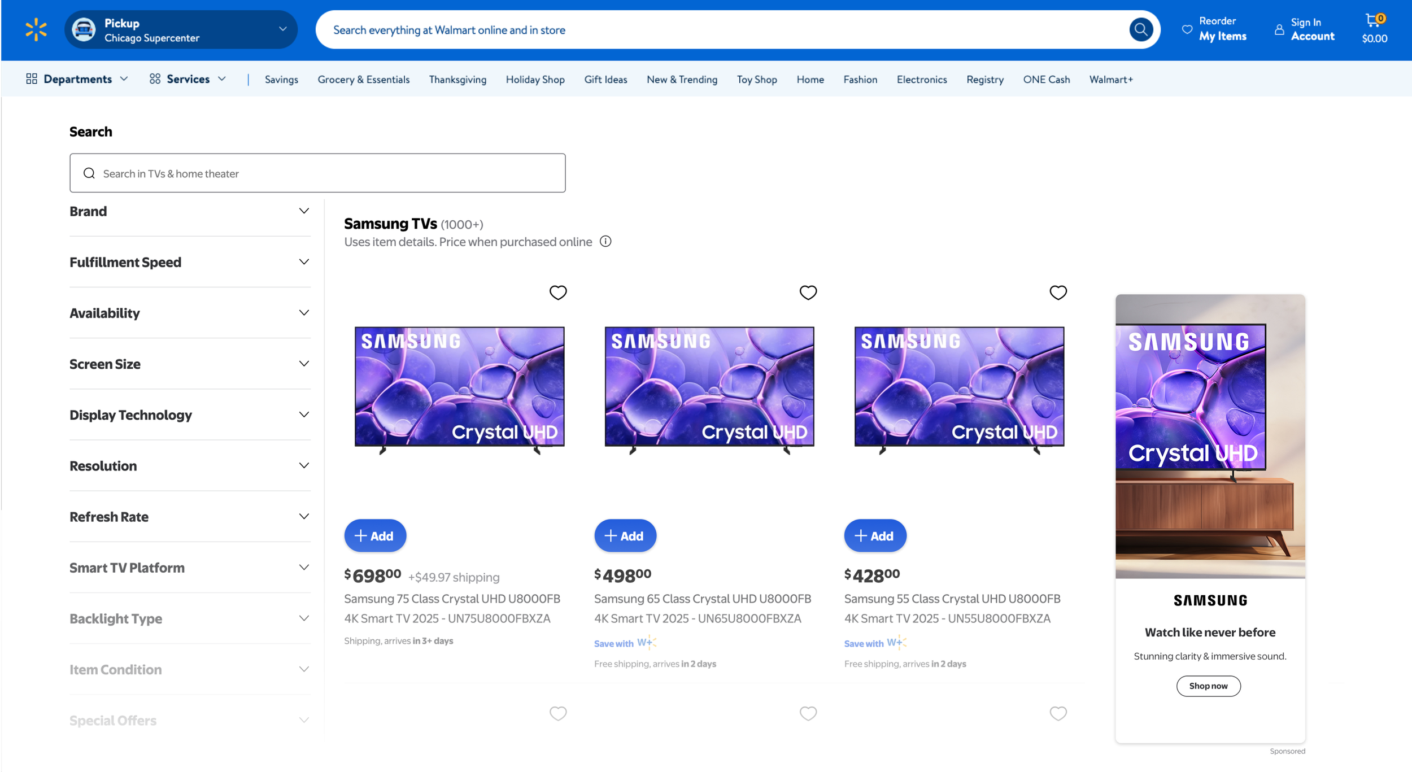
Task: Click the Sign In account person icon
Action: pos(1279,29)
